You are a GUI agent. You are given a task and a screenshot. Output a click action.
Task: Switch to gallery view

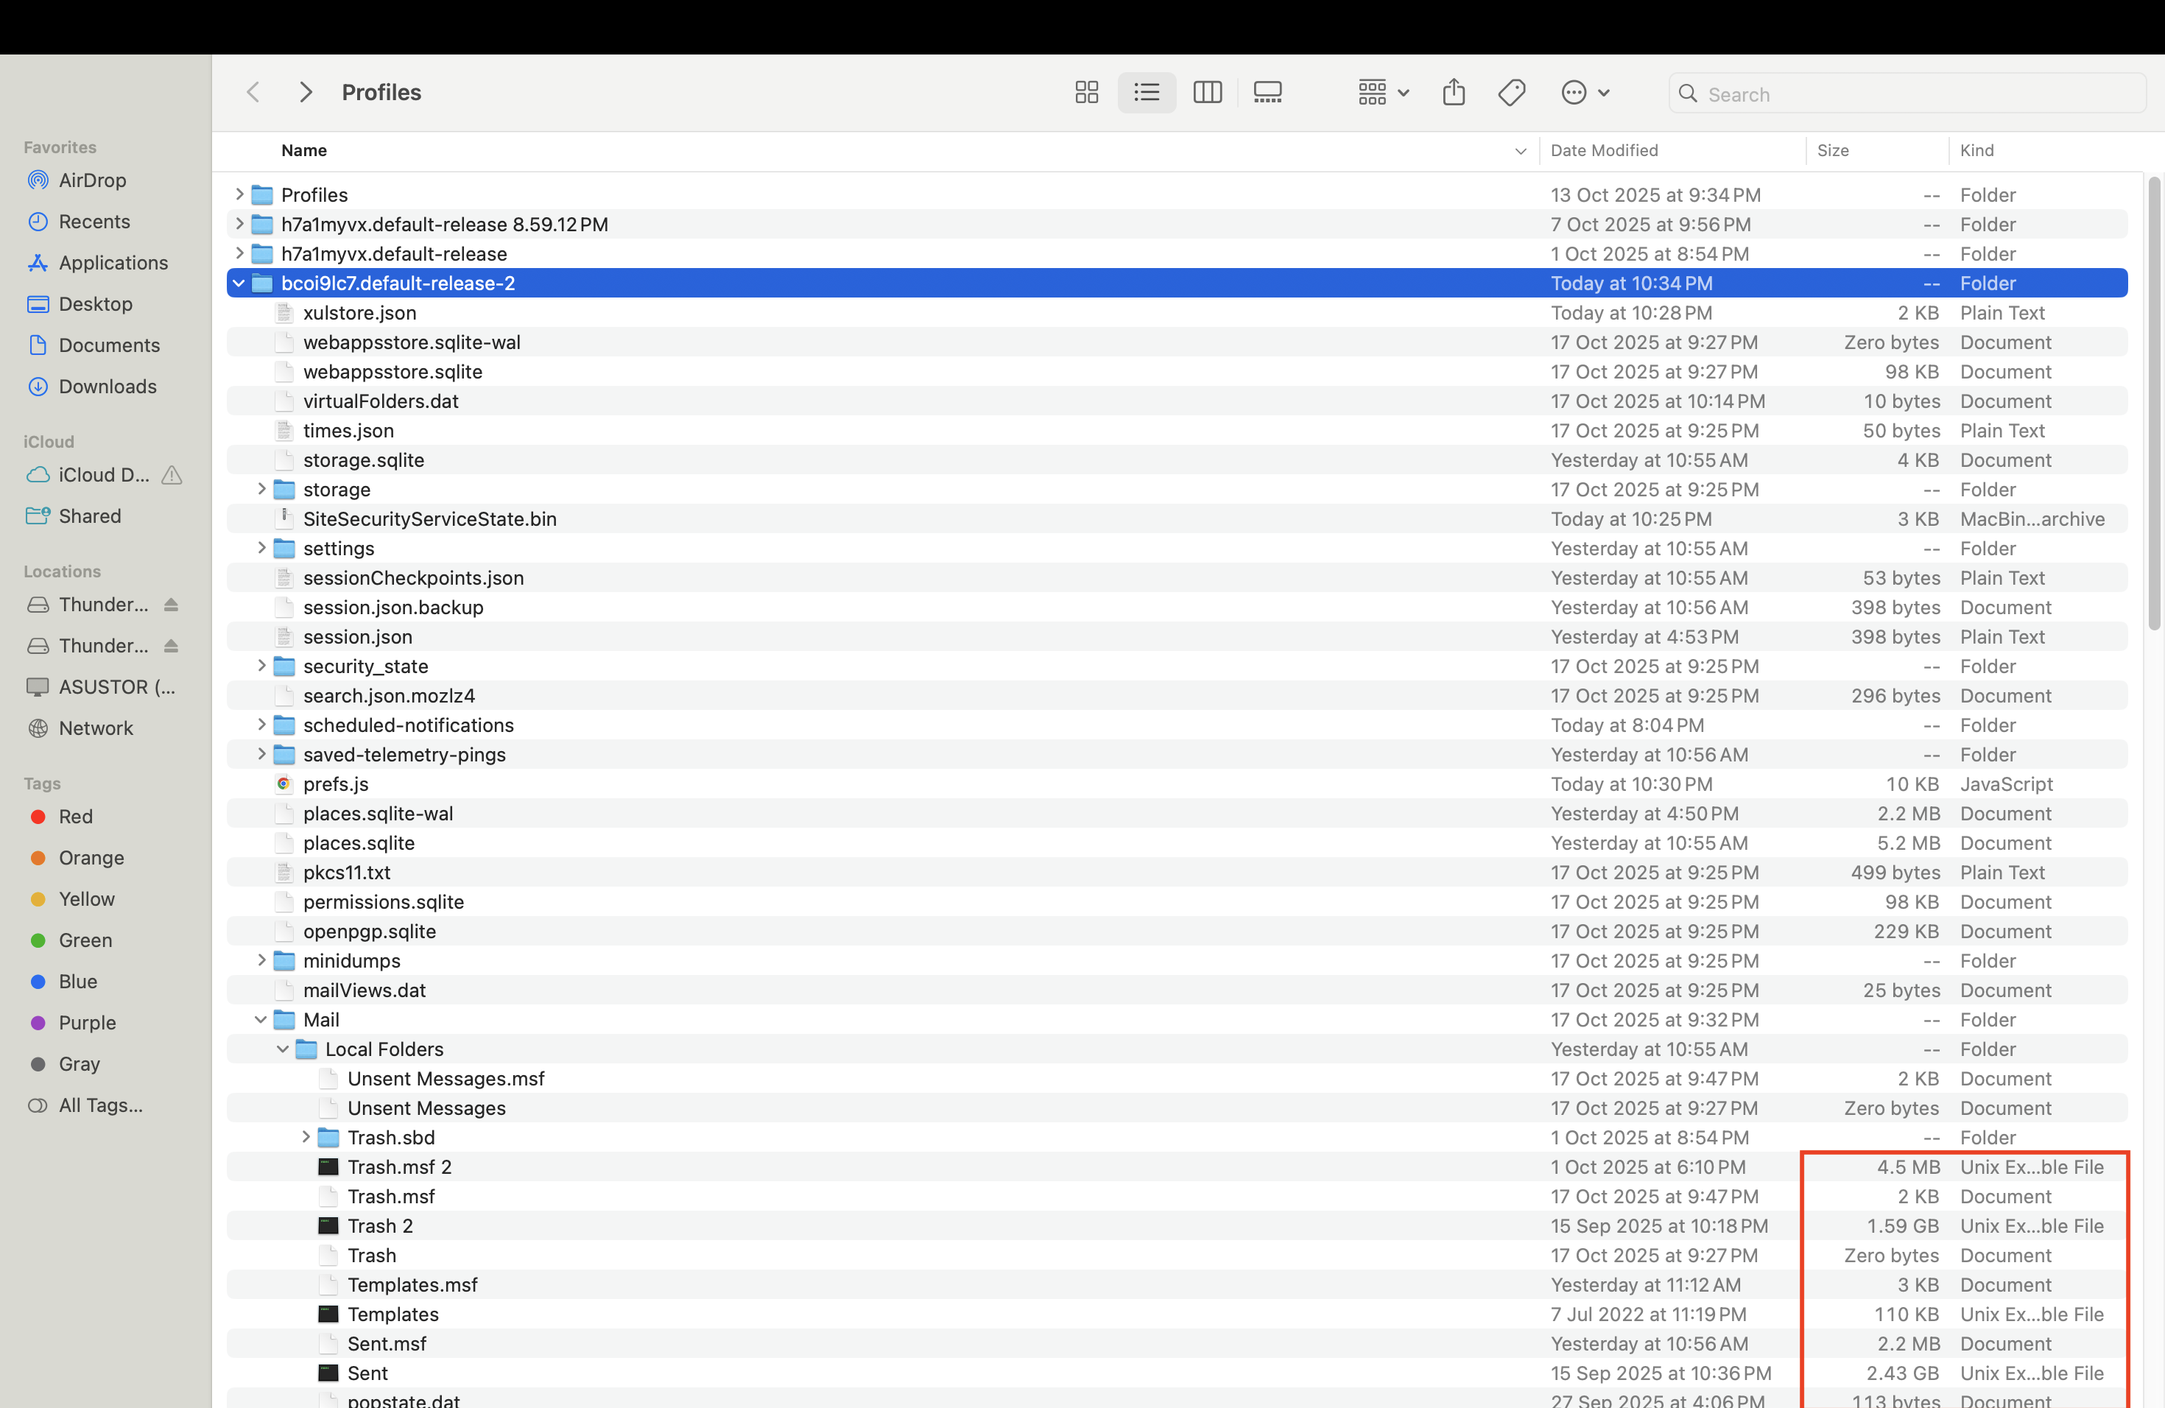coord(1267,93)
